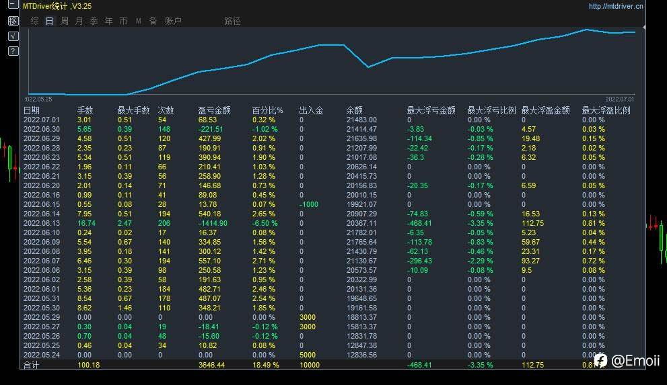The width and height of the screenshot is (667, 385).
Task: Open the 季 quarterly tab
Action: (x=94, y=21)
